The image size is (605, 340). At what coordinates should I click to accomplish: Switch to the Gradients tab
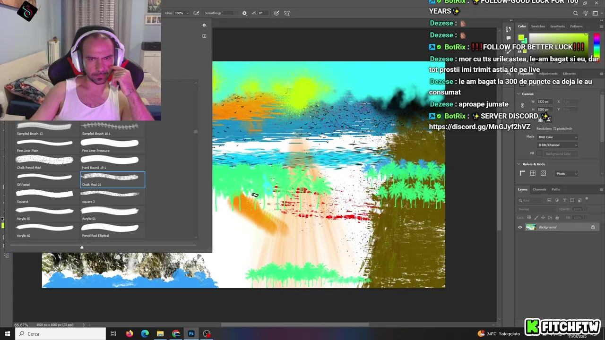(x=557, y=26)
